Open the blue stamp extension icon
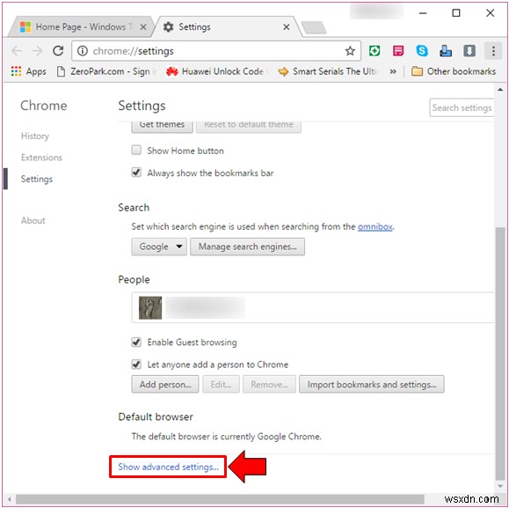The height and width of the screenshot is (508, 509). [x=446, y=51]
